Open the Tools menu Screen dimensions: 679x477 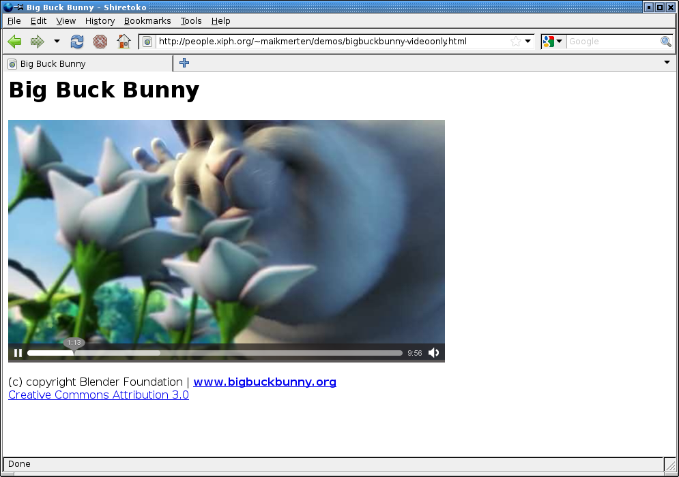click(191, 21)
